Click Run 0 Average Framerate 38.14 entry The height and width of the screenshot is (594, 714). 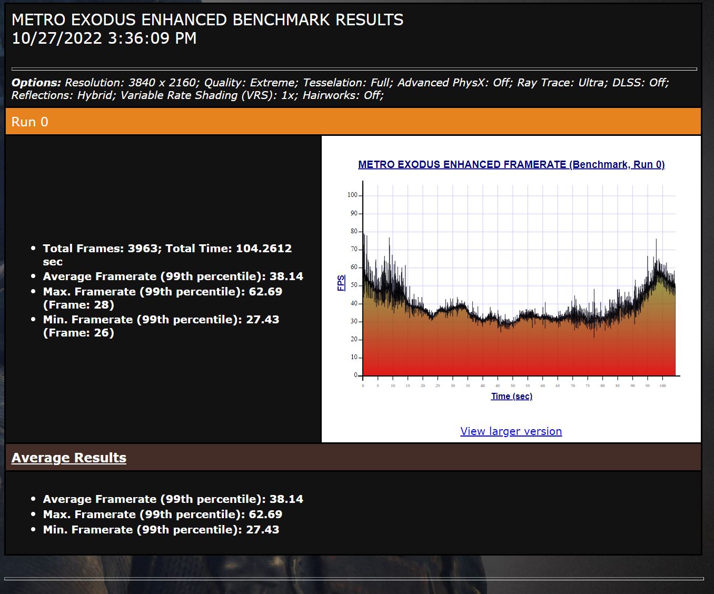[x=173, y=276]
